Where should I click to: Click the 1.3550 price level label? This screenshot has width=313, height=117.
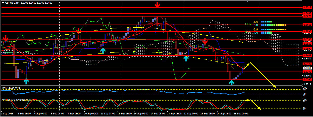307,39
